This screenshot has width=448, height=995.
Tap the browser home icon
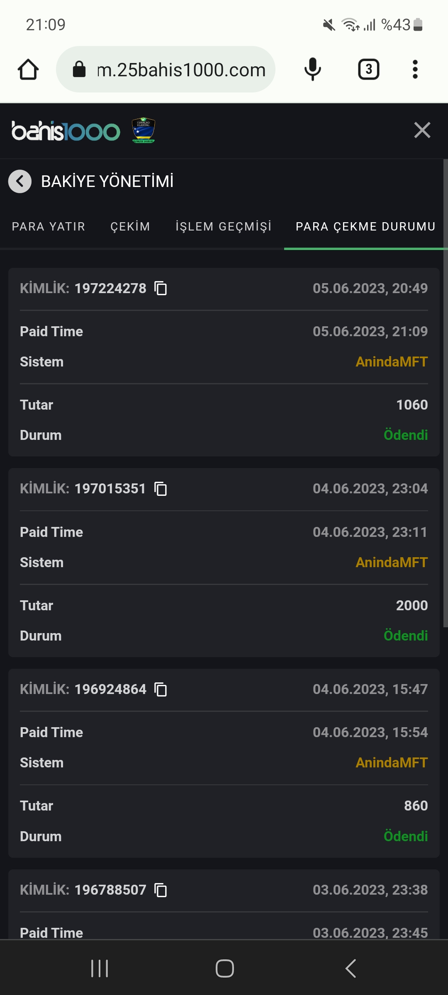[28, 69]
